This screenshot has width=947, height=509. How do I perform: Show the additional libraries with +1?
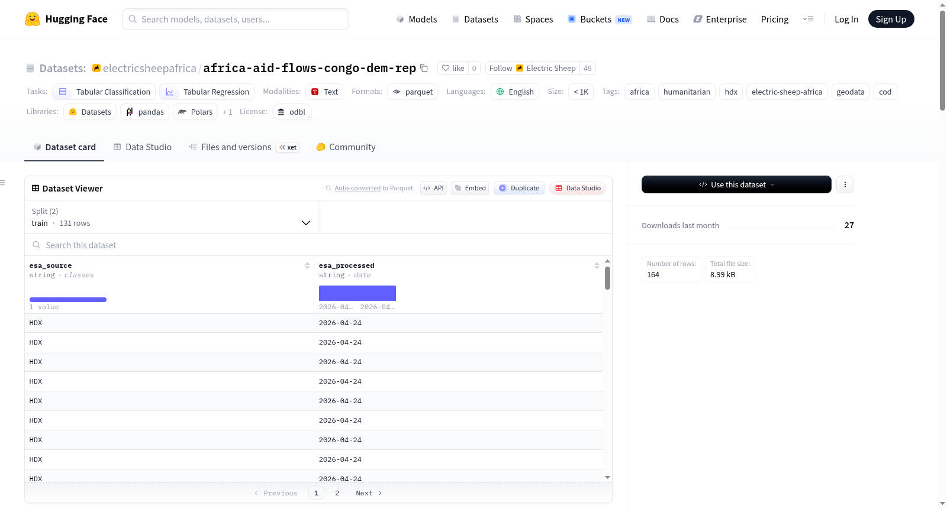pyautogui.click(x=227, y=112)
